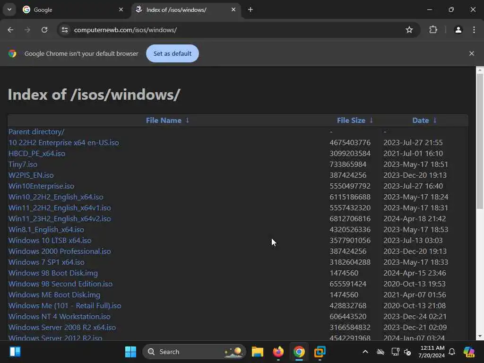Click Windows 98 Boot Disk.img
Viewport: 484px width, 363px height.
[x=53, y=273]
